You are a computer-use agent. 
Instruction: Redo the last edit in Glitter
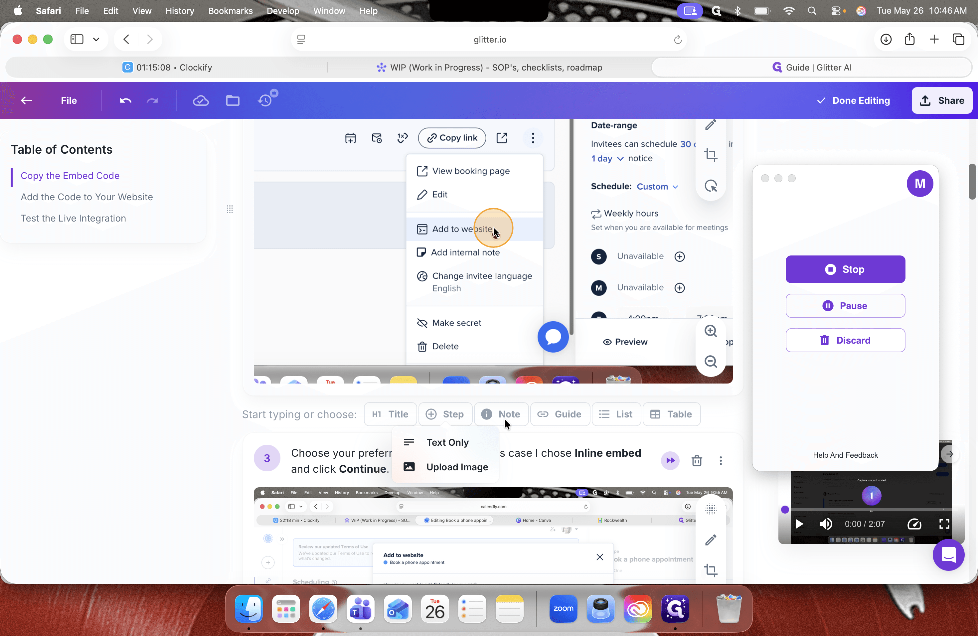[x=152, y=100]
